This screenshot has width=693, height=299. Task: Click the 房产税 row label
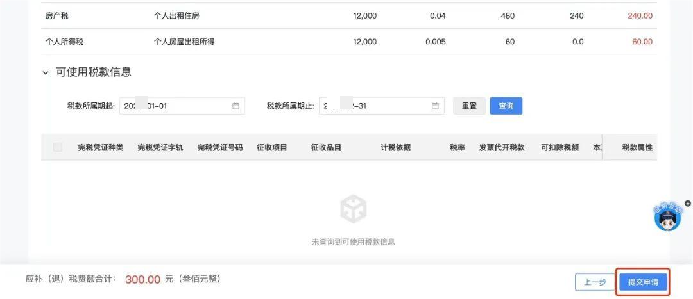(x=57, y=16)
